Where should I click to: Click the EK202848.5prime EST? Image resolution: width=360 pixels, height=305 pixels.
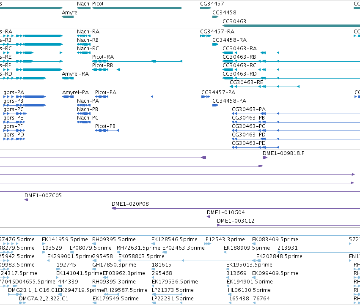coord(258,261)
